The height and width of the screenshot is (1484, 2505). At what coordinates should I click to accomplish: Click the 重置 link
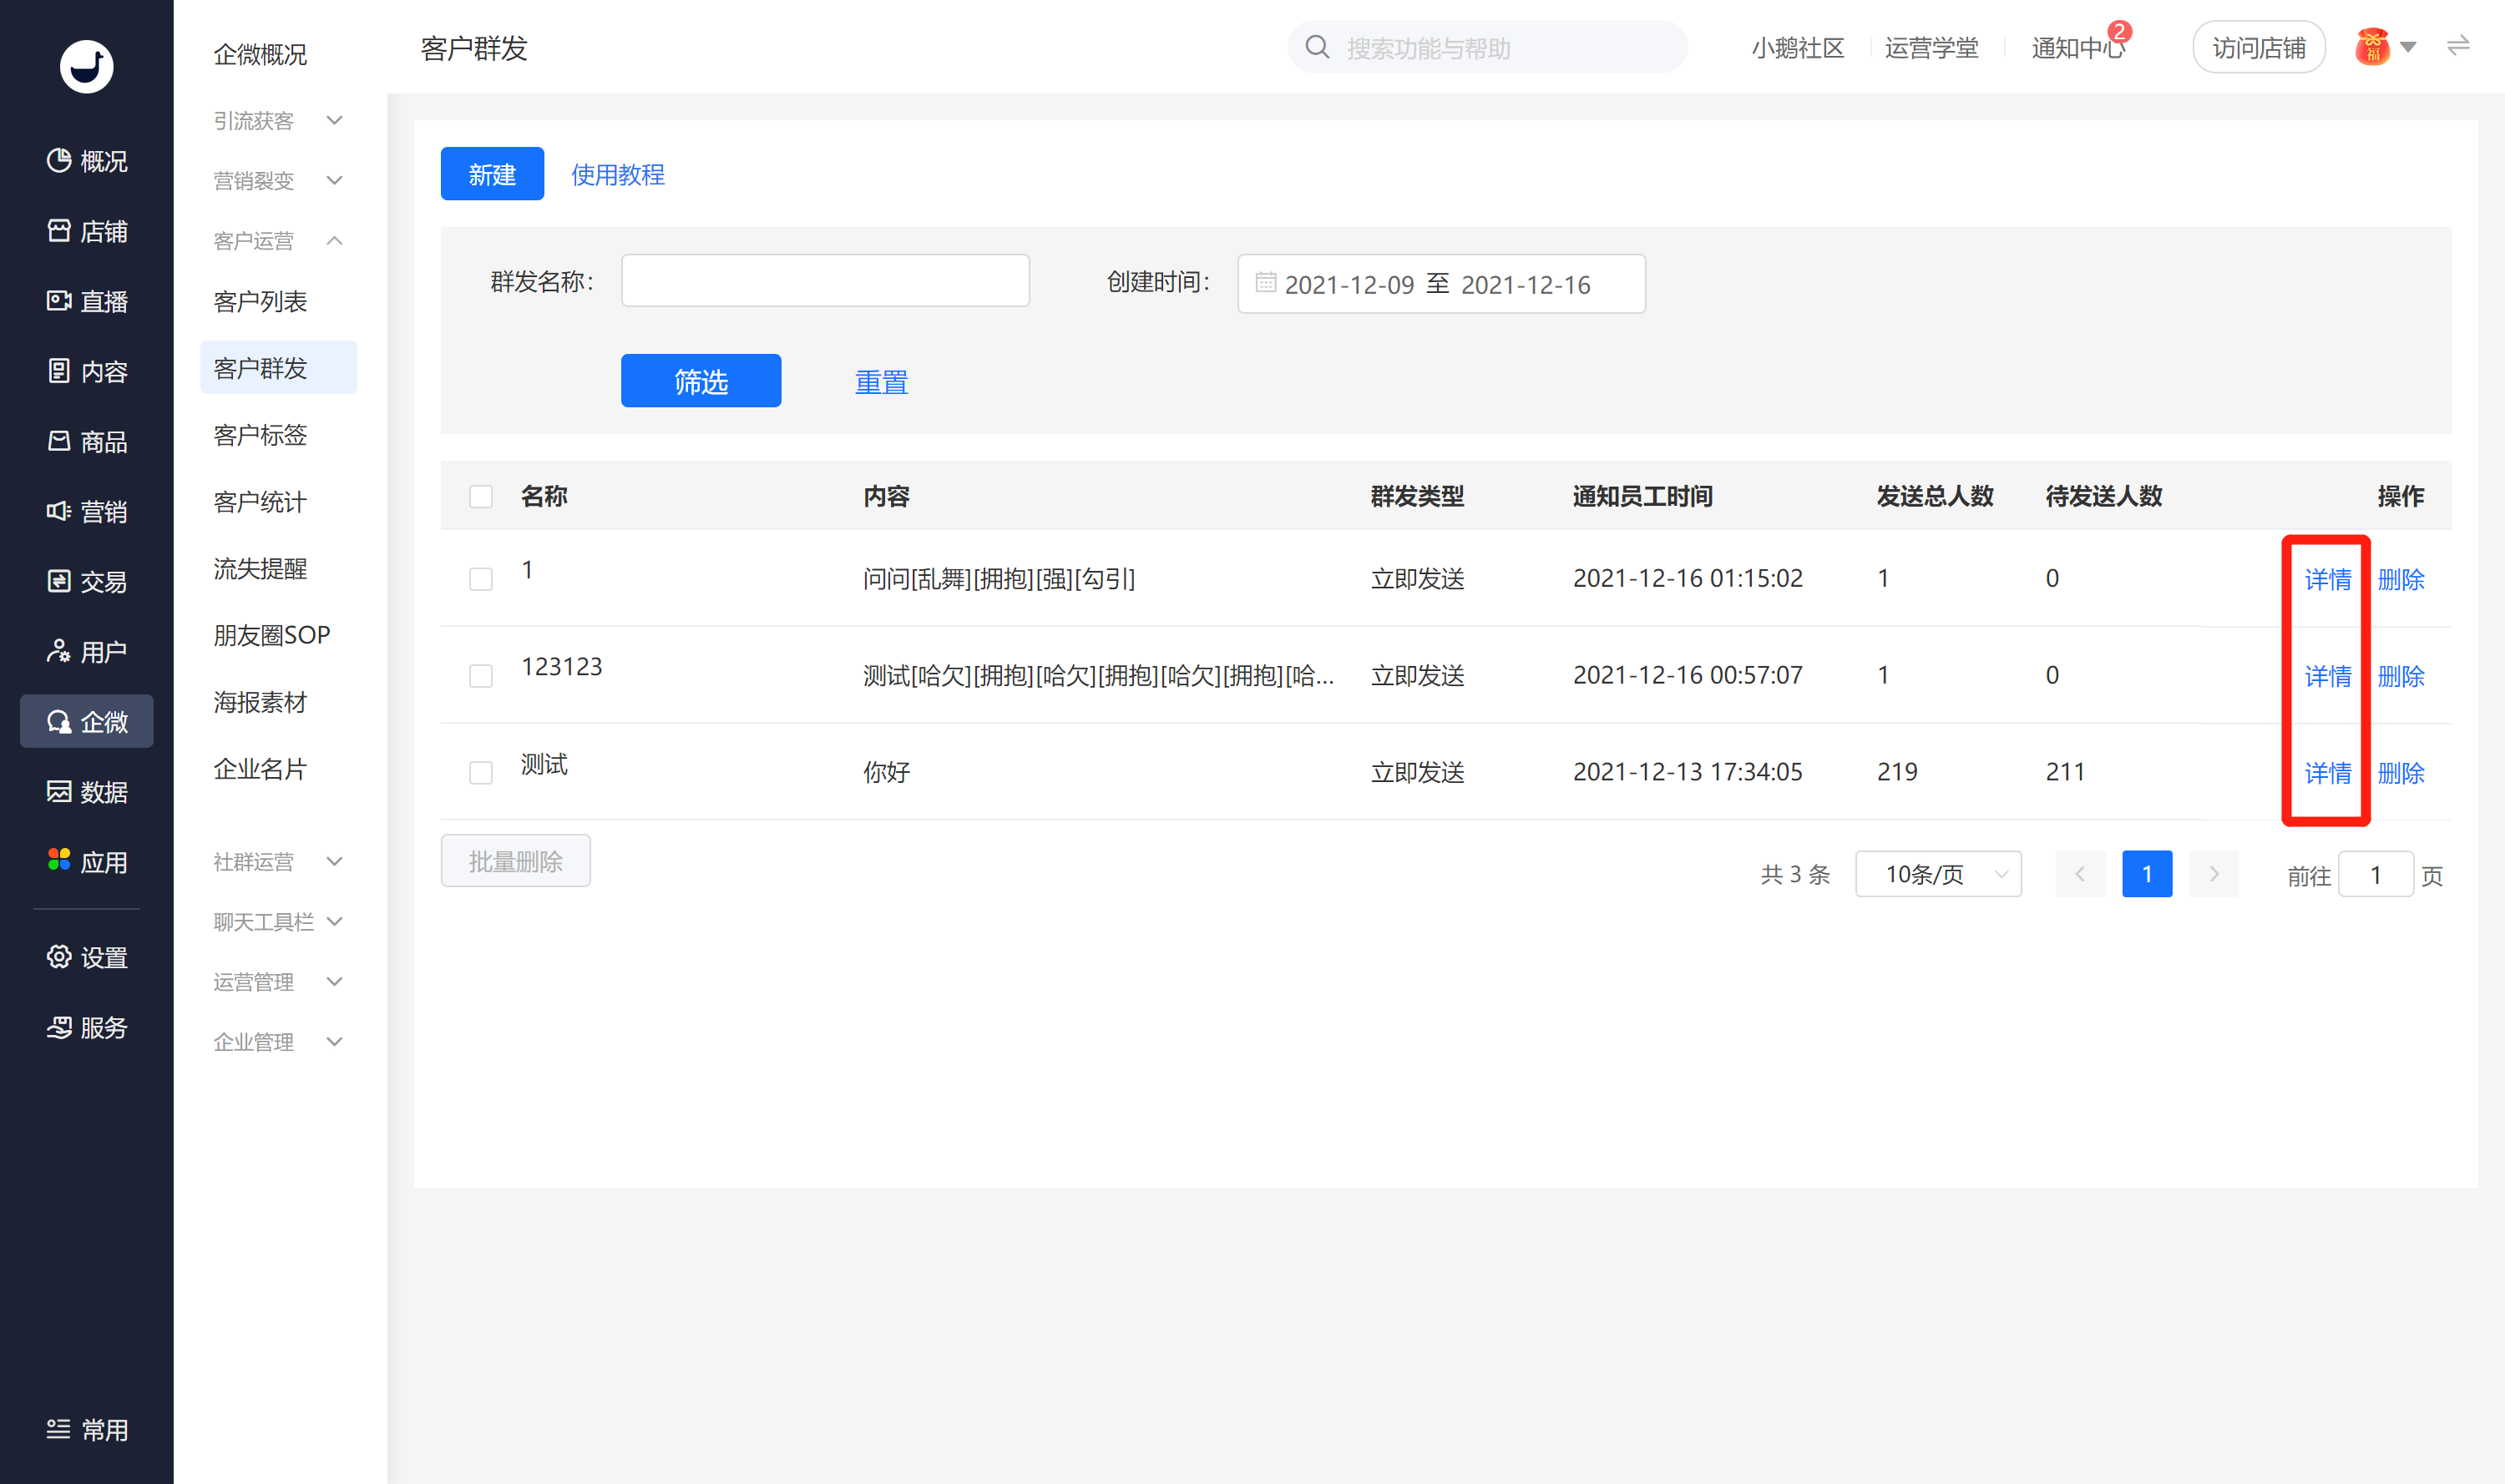coord(882,382)
